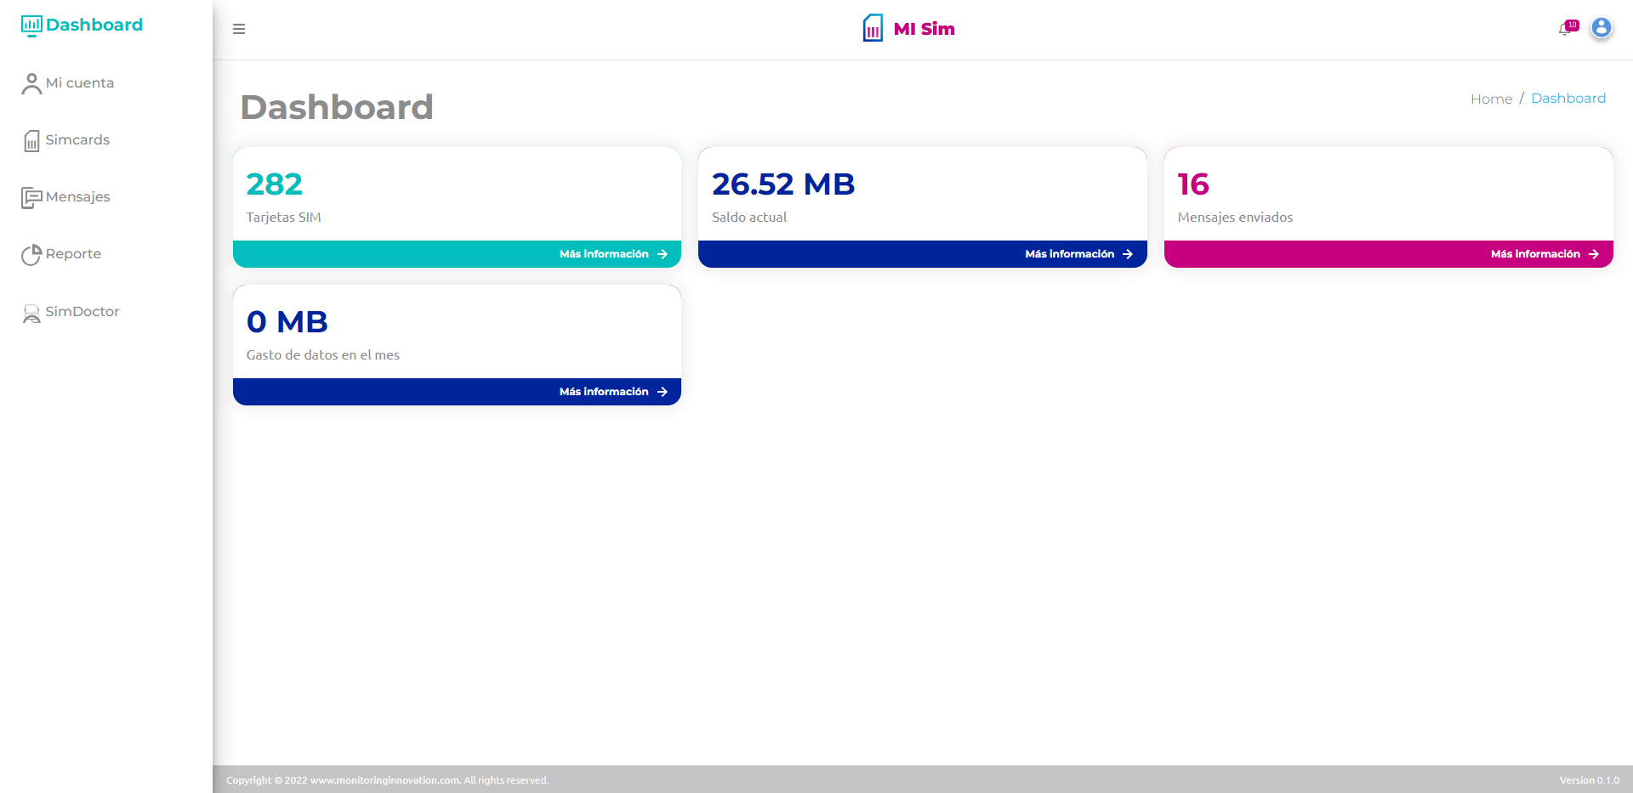Open the Mi cuenta menu item

tap(79, 82)
